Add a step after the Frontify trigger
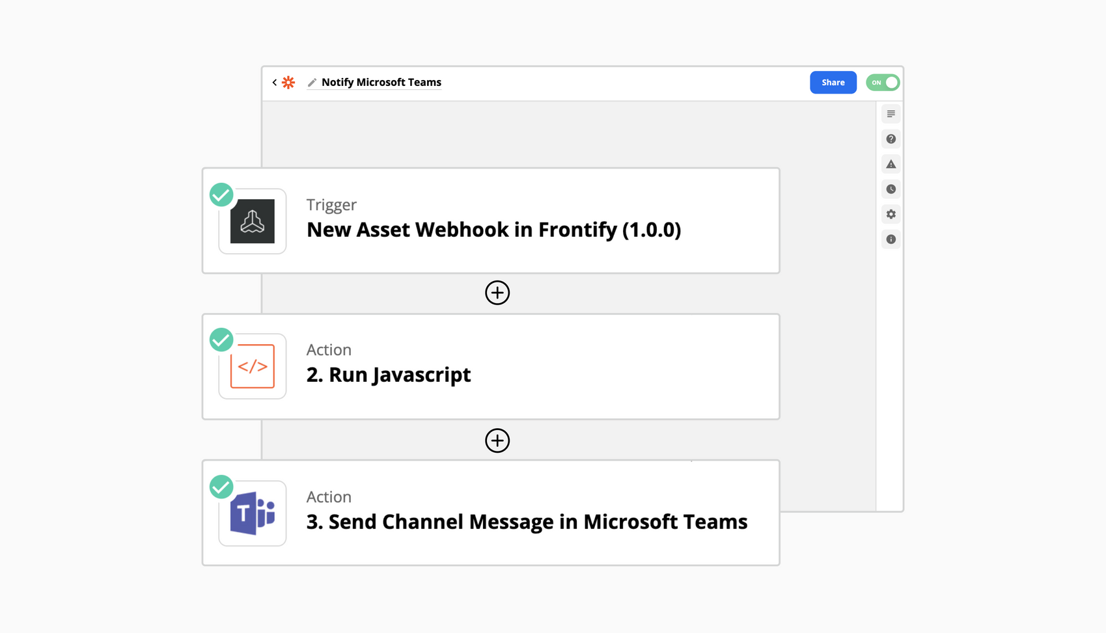Screen dimensions: 1106x633 [497, 293]
